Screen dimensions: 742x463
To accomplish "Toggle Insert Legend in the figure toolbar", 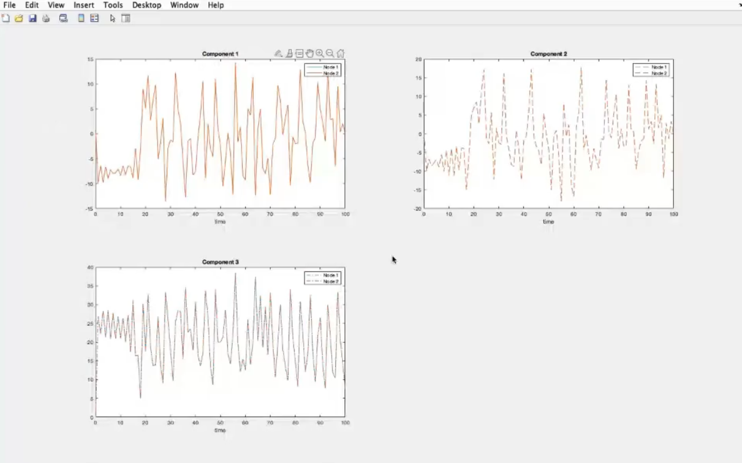I will [94, 18].
